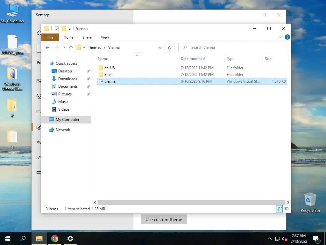Click Themes in the address path

click(94, 48)
